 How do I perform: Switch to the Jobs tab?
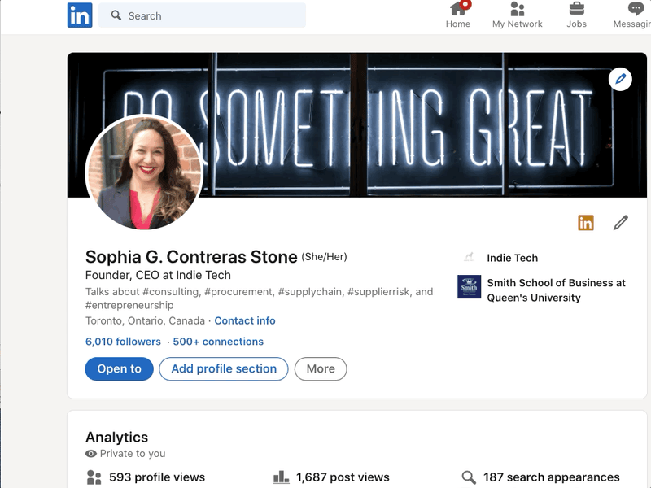pos(577,14)
